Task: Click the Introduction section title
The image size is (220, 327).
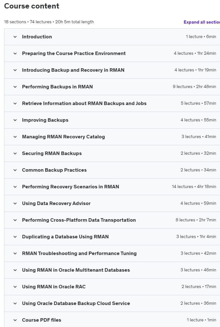Action: pyautogui.click(x=37, y=37)
